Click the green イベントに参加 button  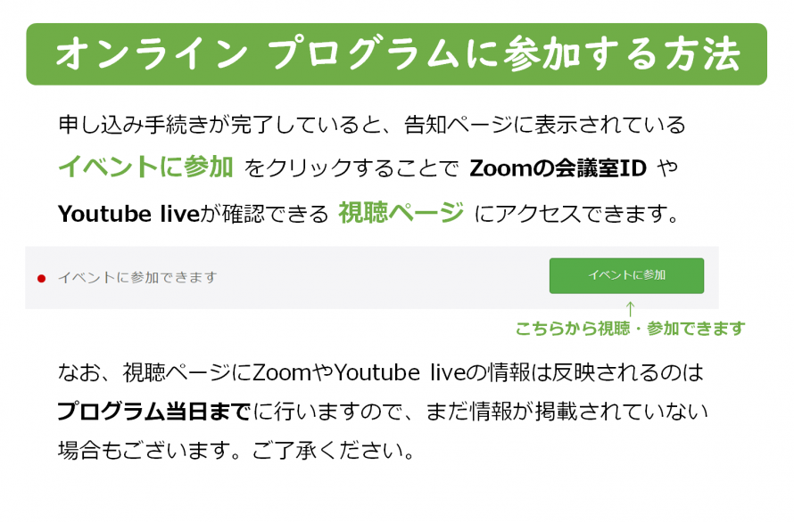coord(626,275)
